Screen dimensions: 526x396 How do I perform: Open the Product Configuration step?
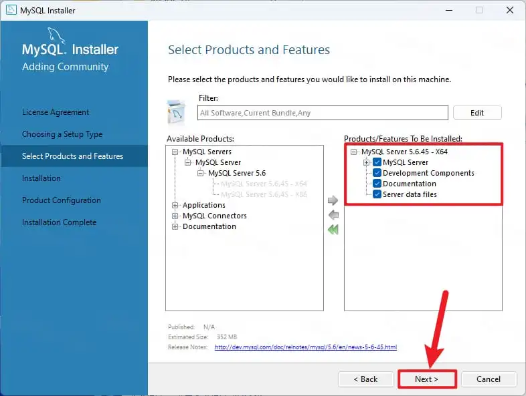click(x=62, y=200)
